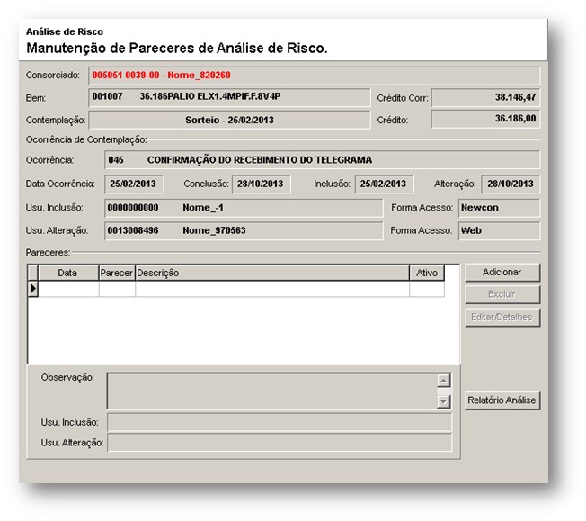Click the Ocorrência field 045 CONFIRMAÇÃO
This screenshot has width=586, height=521.
(x=322, y=160)
